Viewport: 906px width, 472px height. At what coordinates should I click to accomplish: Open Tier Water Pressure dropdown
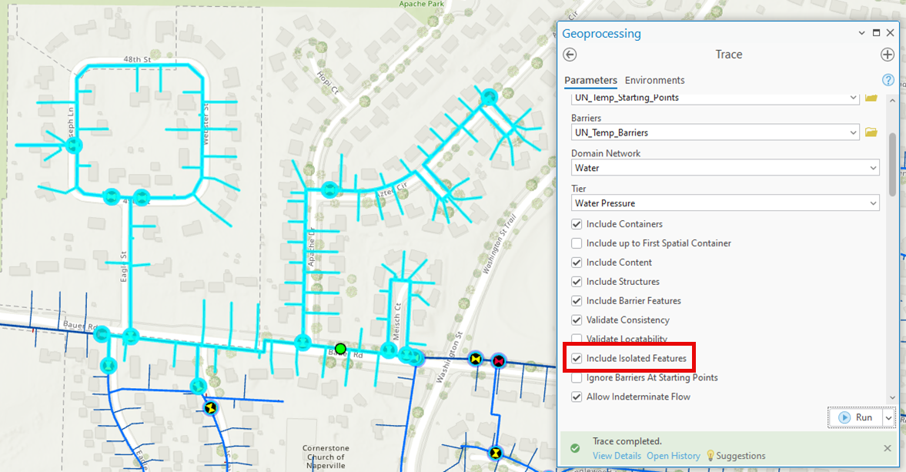(873, 203)
